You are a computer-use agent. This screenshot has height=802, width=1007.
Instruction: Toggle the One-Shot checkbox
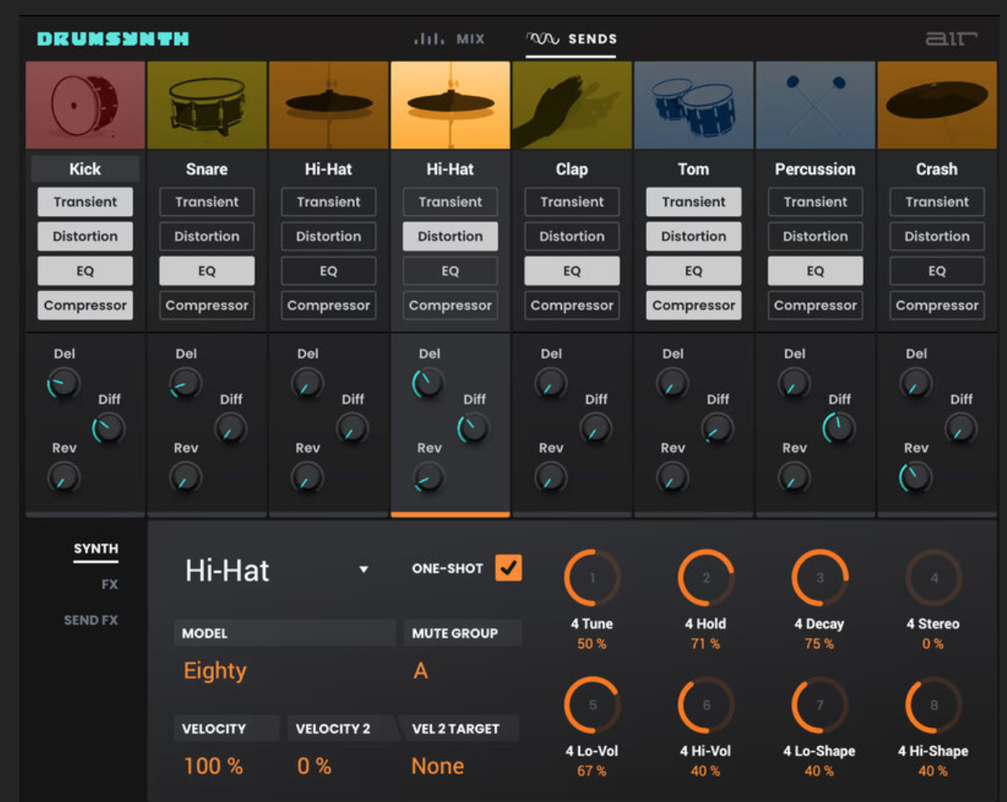(508, 569)
